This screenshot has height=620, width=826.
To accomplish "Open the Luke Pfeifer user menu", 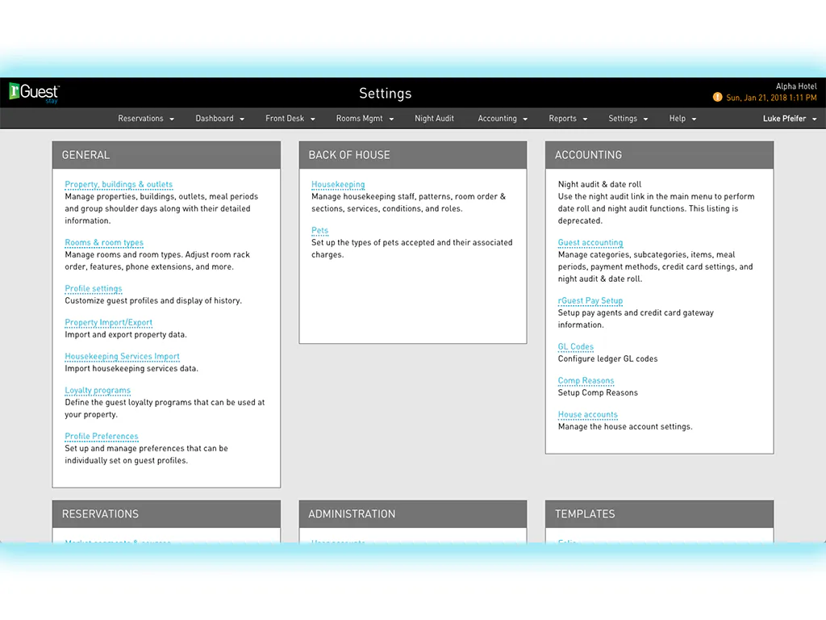I will 790,119.
